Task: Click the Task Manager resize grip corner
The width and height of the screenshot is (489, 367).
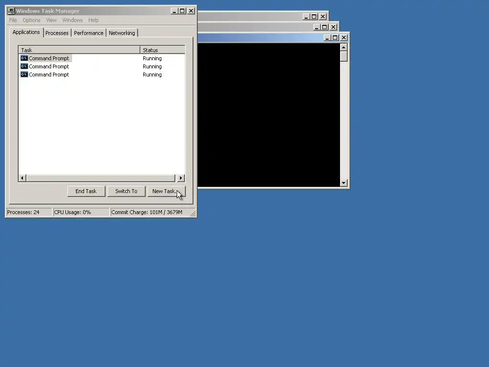Action: [193, 214]
